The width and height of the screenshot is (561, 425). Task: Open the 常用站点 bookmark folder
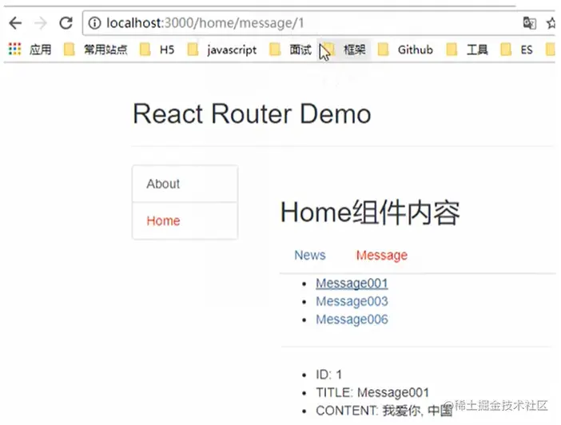click(96, 50)
